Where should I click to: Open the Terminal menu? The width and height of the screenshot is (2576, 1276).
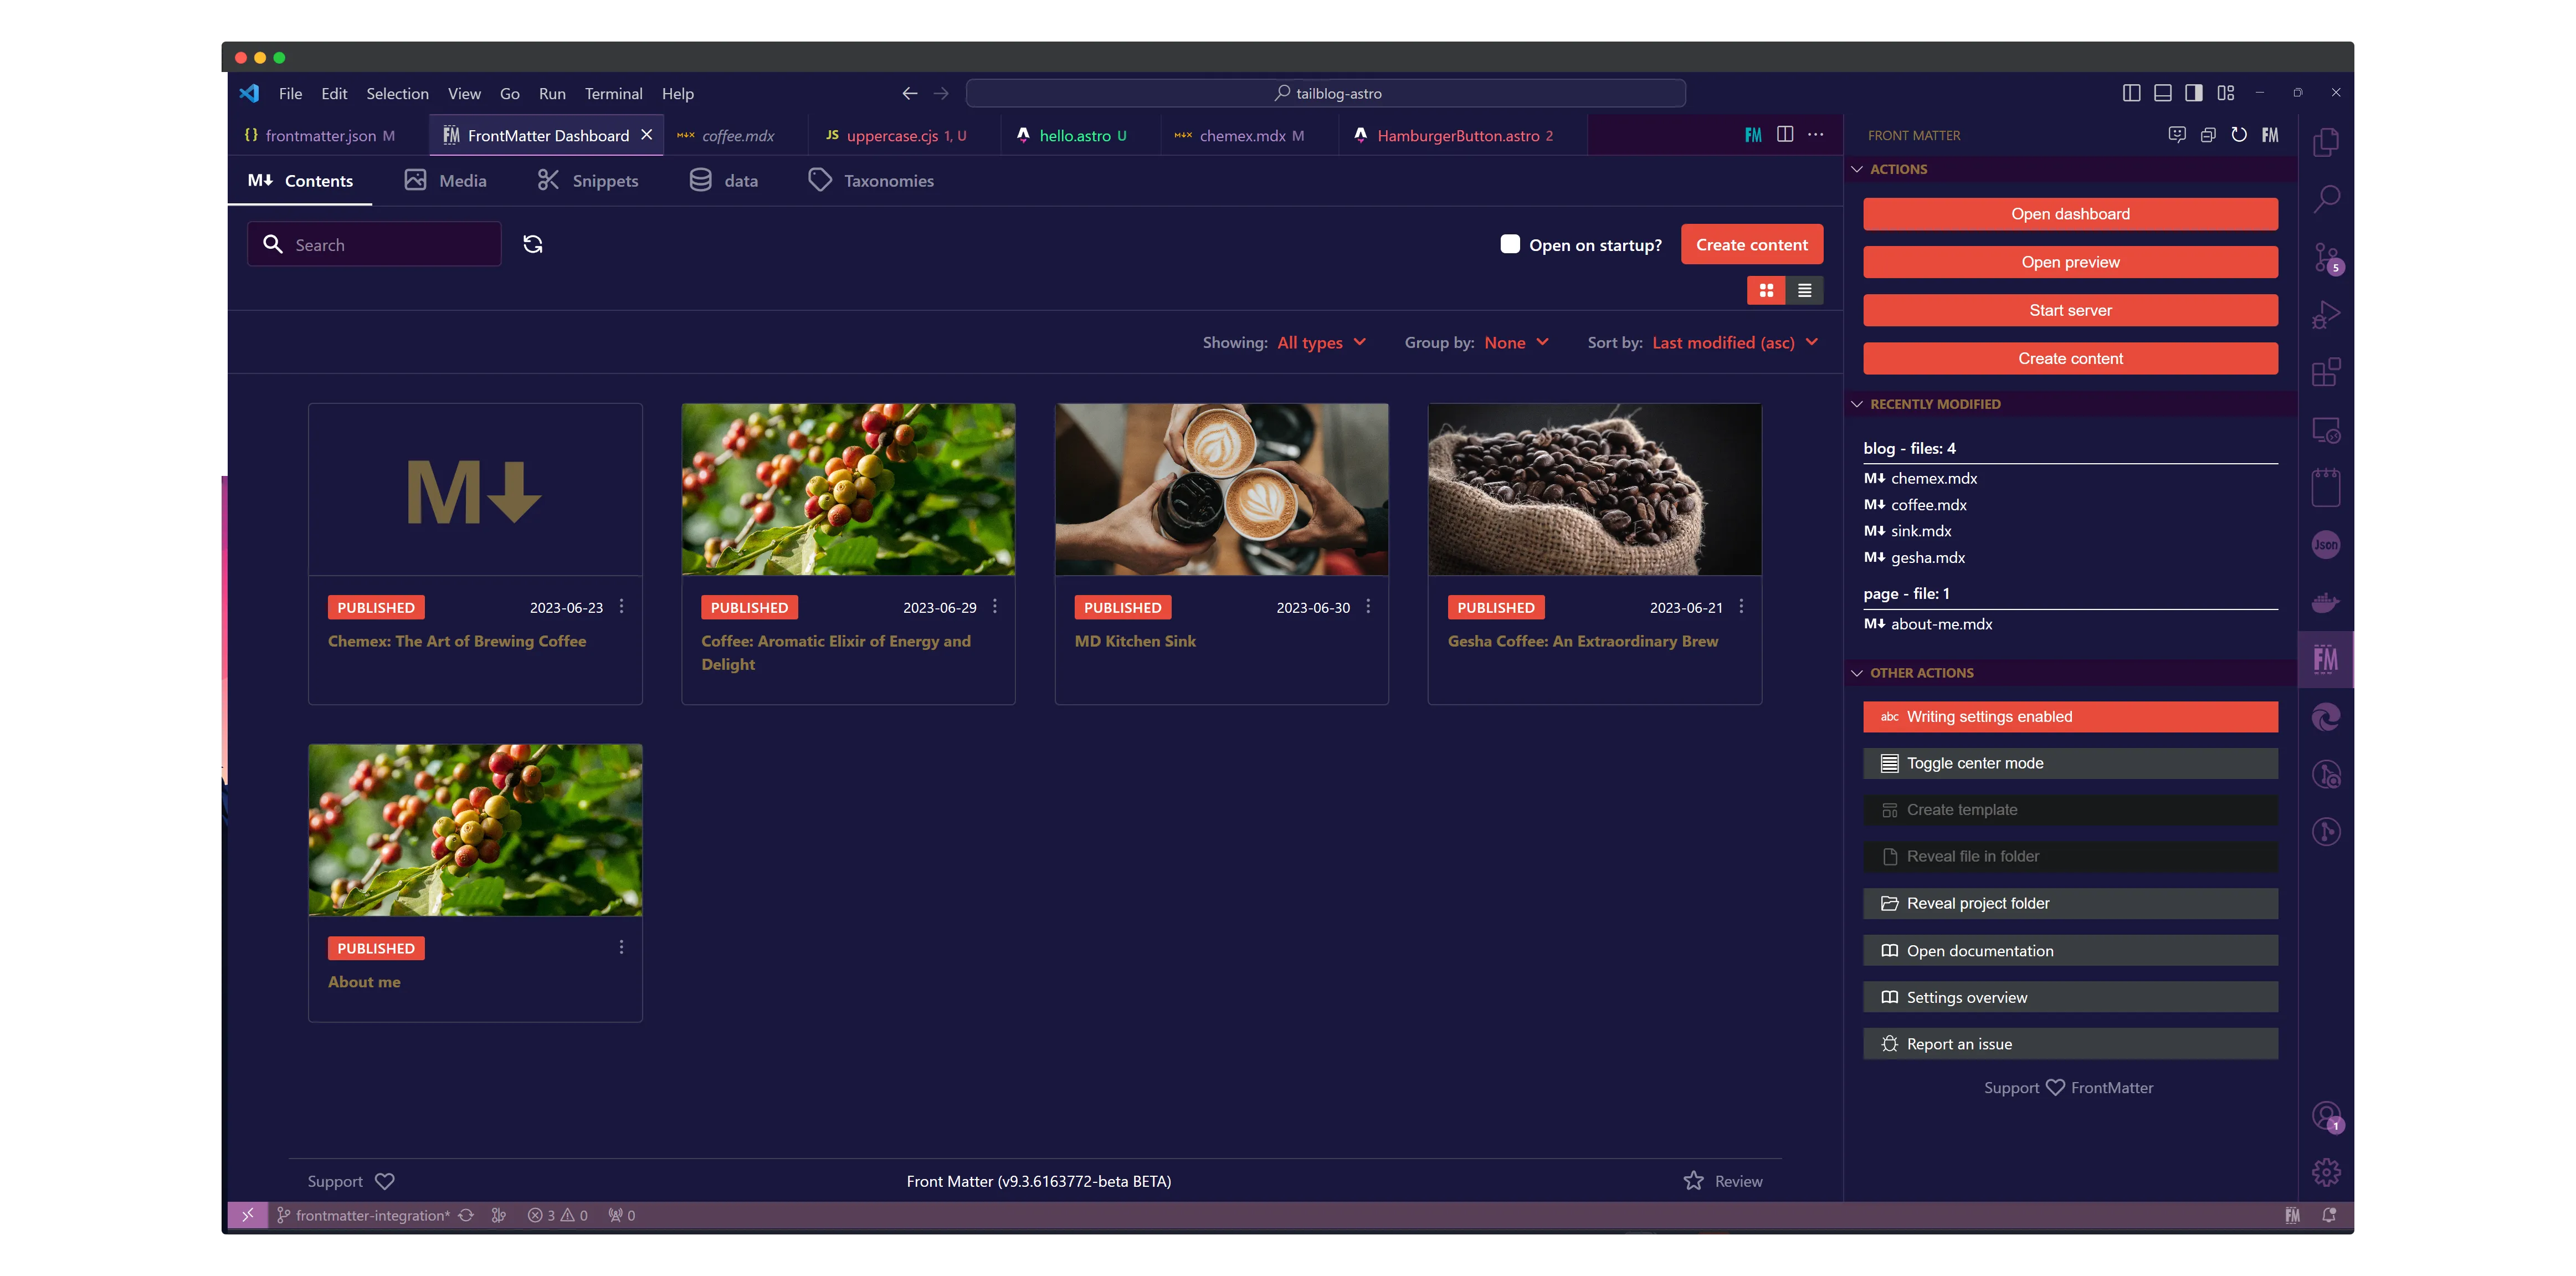tap(613, 93)
